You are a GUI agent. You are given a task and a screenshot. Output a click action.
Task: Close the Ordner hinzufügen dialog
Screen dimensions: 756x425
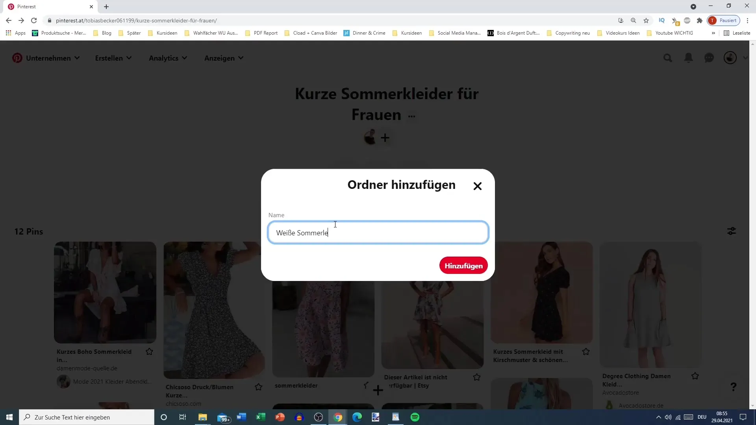[x=477, y=186]
